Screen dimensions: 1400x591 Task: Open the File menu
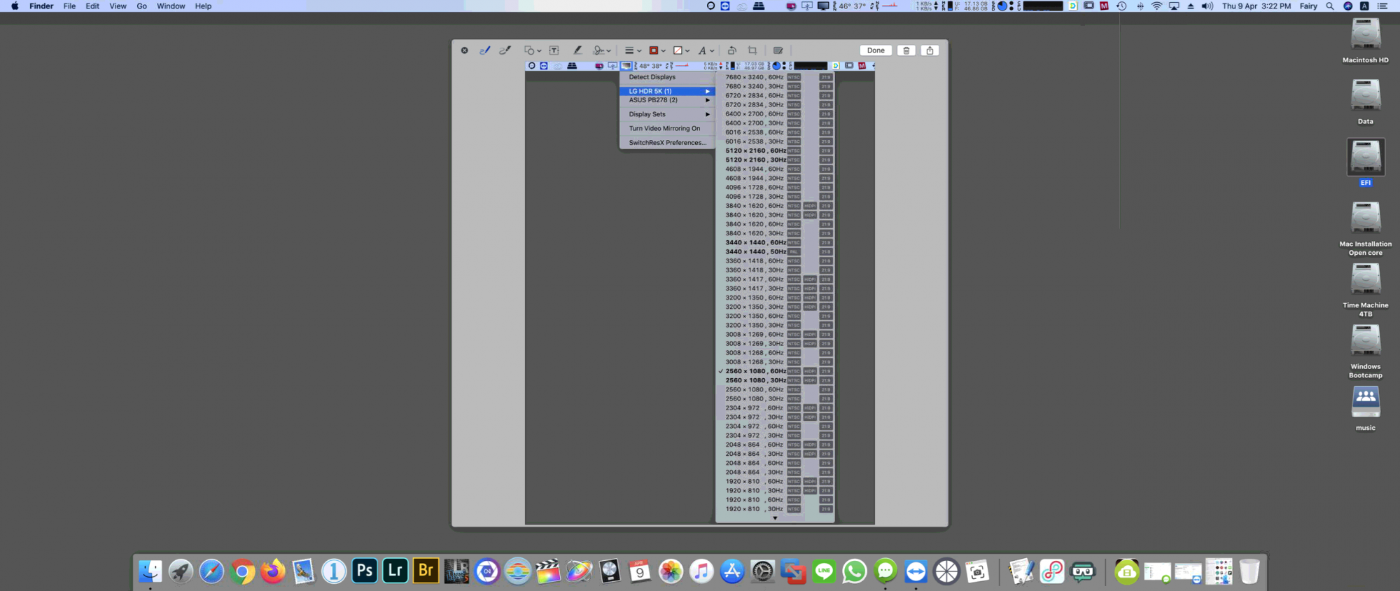pyautogui.click(x=69, y=6)
